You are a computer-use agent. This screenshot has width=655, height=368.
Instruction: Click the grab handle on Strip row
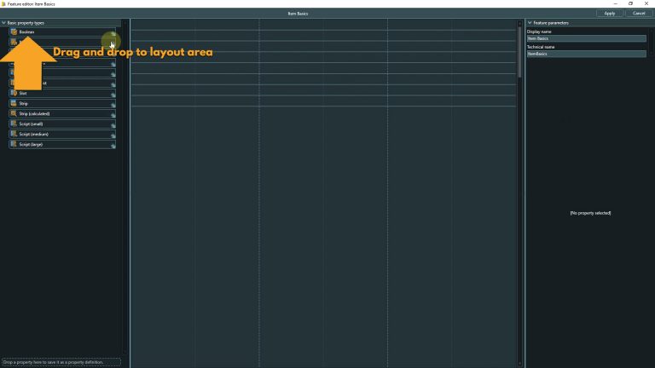[x=113, y=105]
